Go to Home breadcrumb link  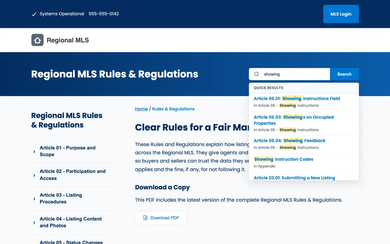coord(141,109)
